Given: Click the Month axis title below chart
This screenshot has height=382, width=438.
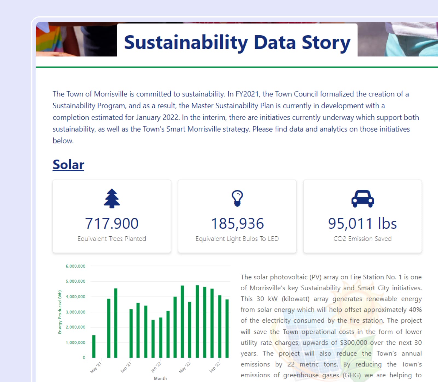Looking at the screenshot, I should pyautogui.click(x=160, y=378).
